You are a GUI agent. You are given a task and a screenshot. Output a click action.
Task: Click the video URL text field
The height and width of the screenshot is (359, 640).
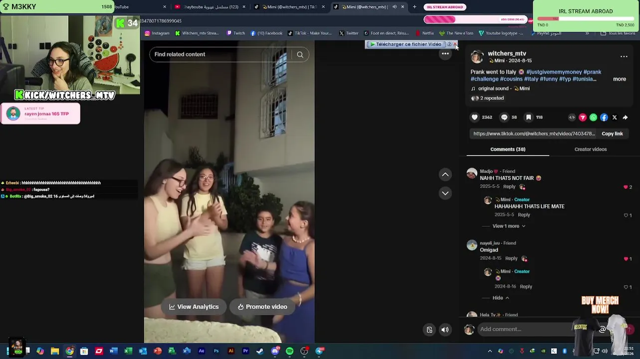tap(534, 134)
